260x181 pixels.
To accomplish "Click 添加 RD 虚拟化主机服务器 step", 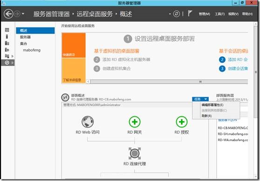I will tap(122, 60).
